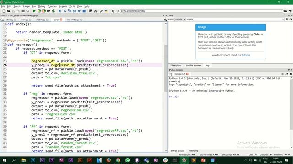Step into function debug icon

(x=70, y=11)
